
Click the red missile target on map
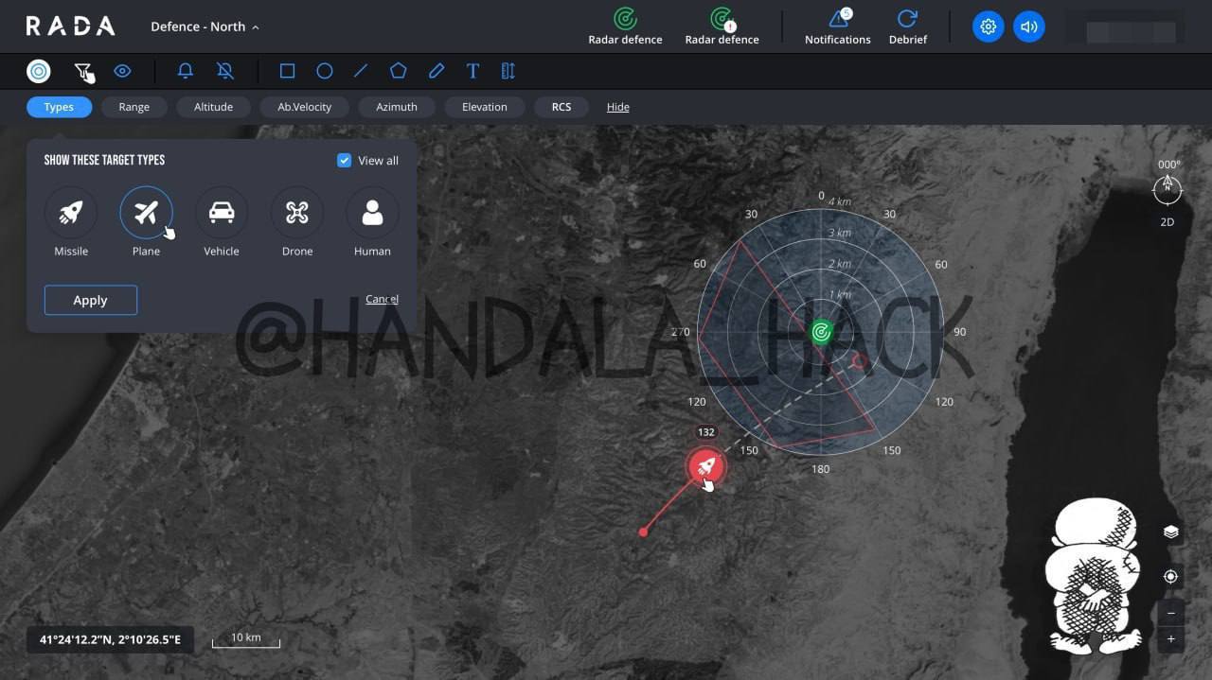705,466
